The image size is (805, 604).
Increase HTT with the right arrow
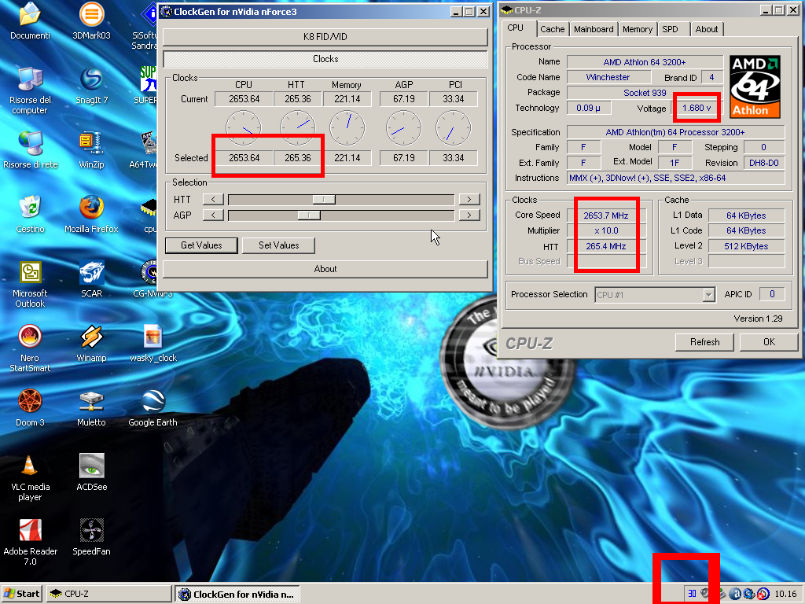coord(469,199)
